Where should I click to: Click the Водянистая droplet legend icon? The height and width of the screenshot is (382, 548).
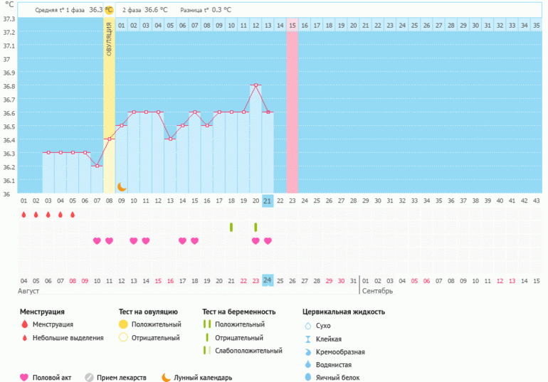point(307,364)
